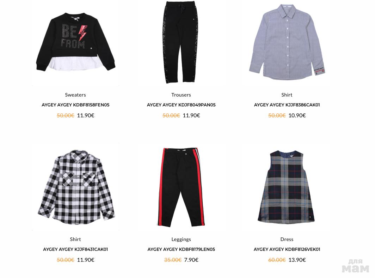Click the 7.90€ leggings price
Screen dimensions: 375x278
coord(191,260)
